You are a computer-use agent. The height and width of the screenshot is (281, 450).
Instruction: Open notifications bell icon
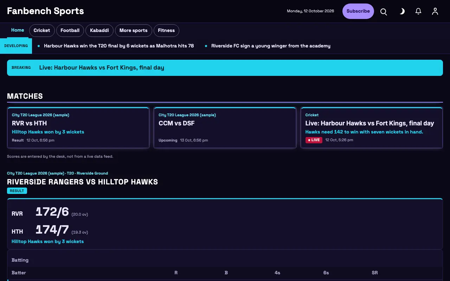pyautogui.click(x=418, y=12)
